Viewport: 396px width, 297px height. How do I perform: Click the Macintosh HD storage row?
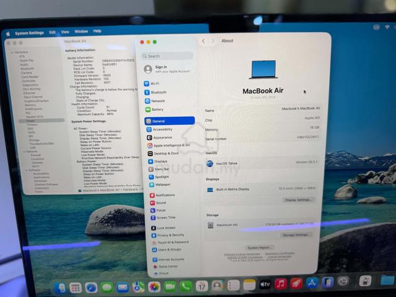(260, 225)
